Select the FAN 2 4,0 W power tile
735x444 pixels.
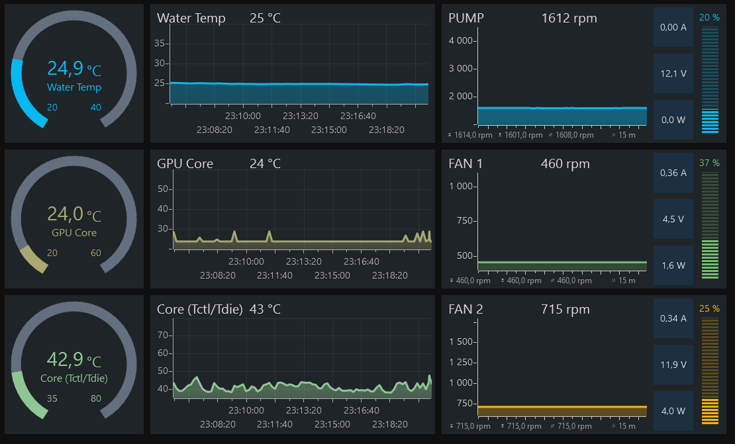click(673, 411)
